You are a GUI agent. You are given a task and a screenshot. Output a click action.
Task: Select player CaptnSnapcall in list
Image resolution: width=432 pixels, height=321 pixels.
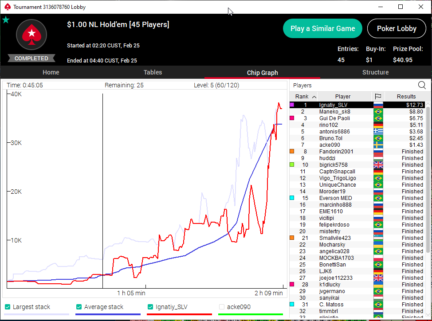(x=357, y=172)
